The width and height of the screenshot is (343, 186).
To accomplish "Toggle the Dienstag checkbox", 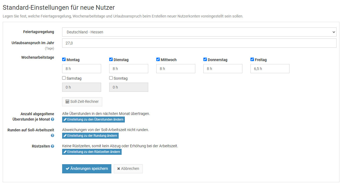I will (111, 59).
